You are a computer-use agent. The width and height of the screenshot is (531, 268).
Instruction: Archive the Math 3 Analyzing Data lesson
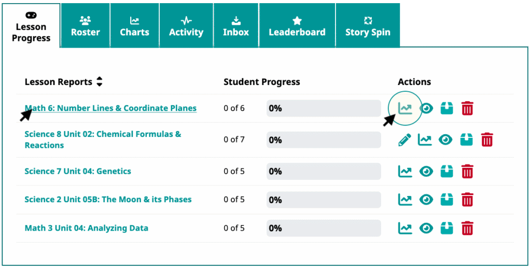pyautogui.click(x=446, y=228)
